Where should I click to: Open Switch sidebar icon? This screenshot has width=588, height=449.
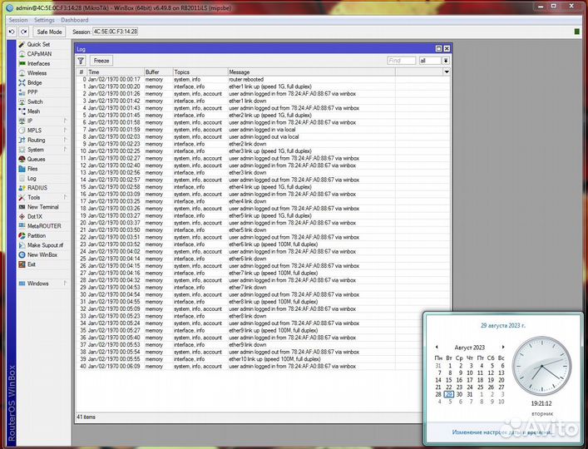[22, 101]
